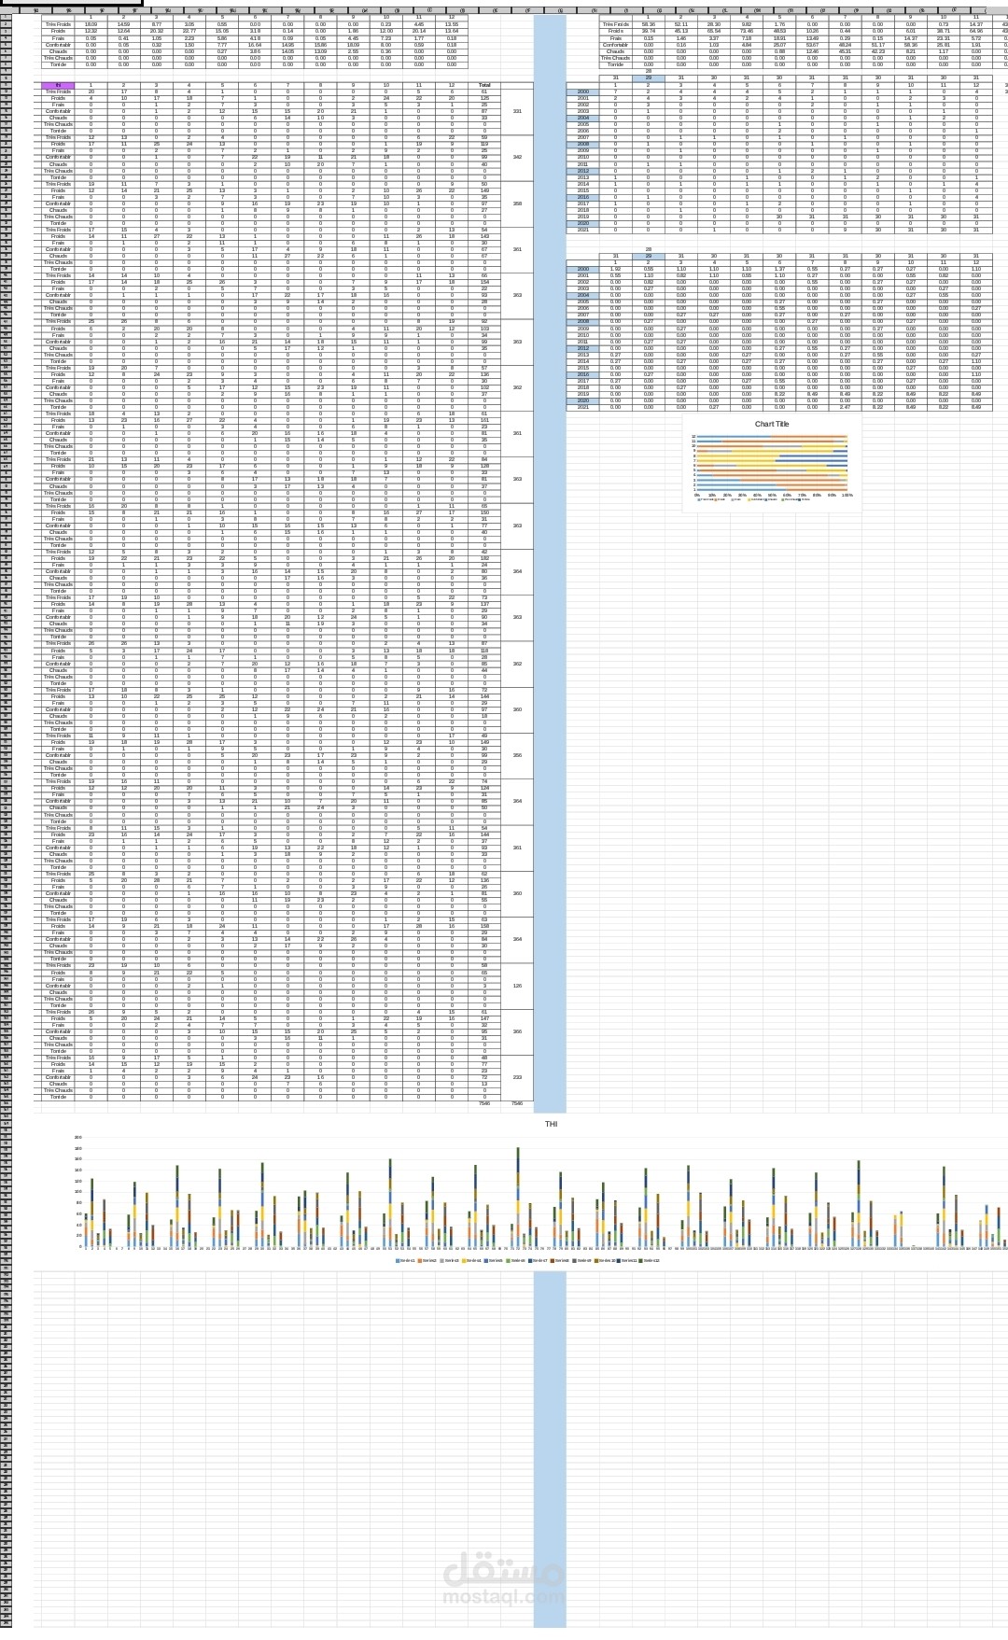Select the year 2021 cell in the decimal values table
The width and height of the screenshot is (1008, 1640).
pyautogui.click(x=583, y=407)
